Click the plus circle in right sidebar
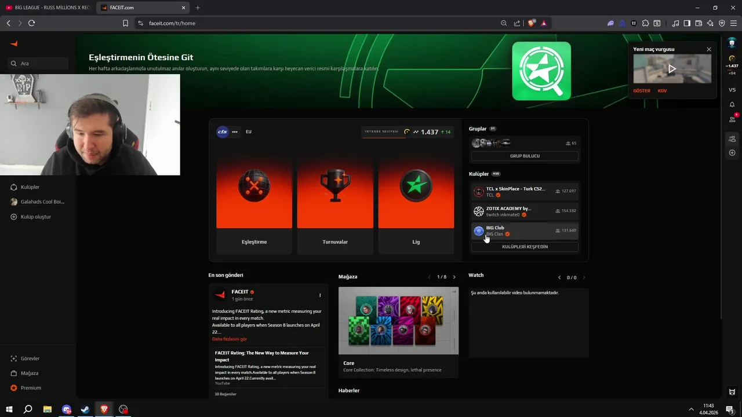Screen dimensions: 742x417 [x=732, y=153]
